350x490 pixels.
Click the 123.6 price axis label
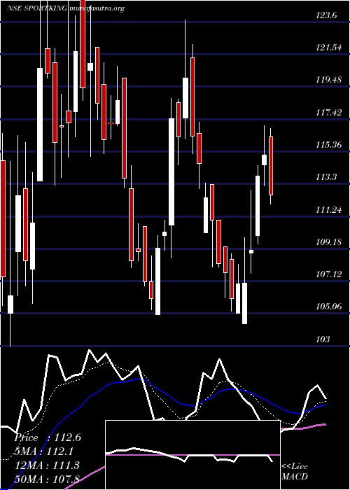[326, 15]
